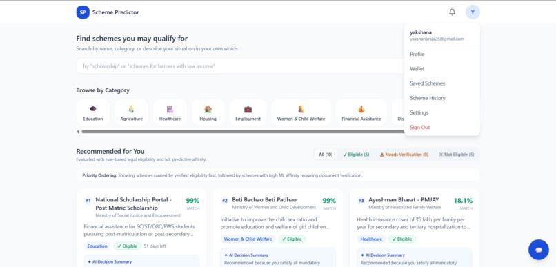Select the Agriculture category card

(132, 112)
